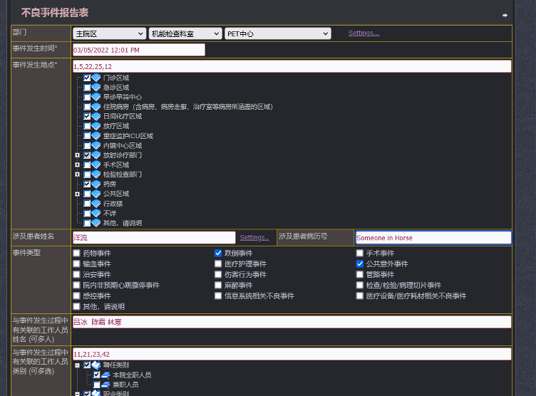
Task: Click Settings link next to patient name
Action: point(254,238)
